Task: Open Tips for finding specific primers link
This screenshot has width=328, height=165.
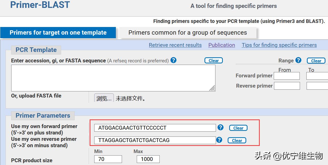Action: tap(279, 45)
